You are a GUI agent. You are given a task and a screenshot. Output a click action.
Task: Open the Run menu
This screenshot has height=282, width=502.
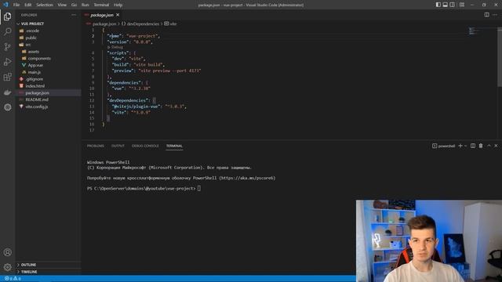(85, 5)
